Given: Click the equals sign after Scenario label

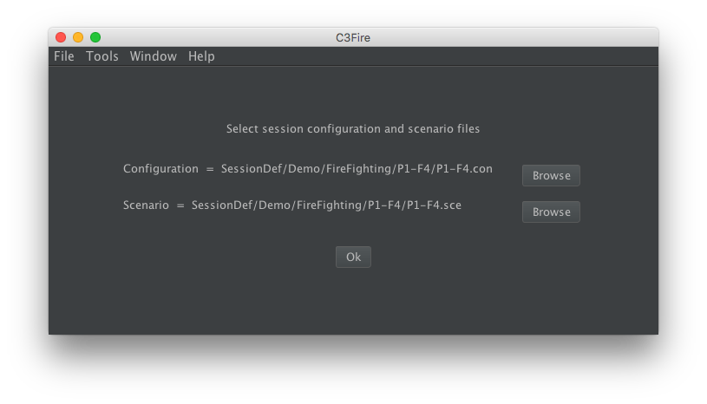Looking at the screenshot, I should coord(180,205).
